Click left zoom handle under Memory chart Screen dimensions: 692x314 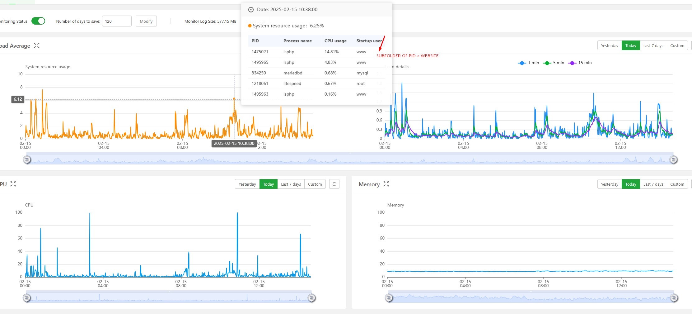(x=389, y=298)
